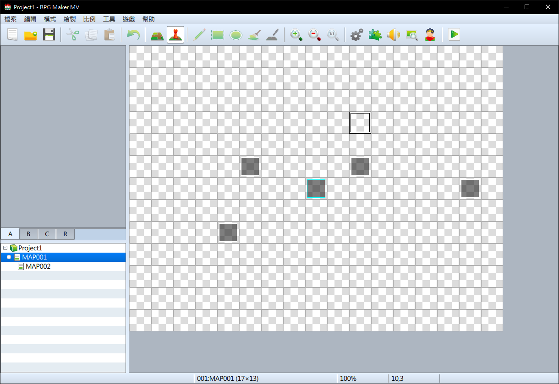The height and width of the screenshot is (384, 559).
Task: Open the 模式 menu
Action: pyautogui.click(x=50, y=19)
